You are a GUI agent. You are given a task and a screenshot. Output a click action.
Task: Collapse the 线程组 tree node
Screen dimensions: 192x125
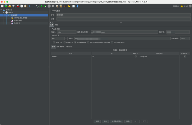pos(4,12)
